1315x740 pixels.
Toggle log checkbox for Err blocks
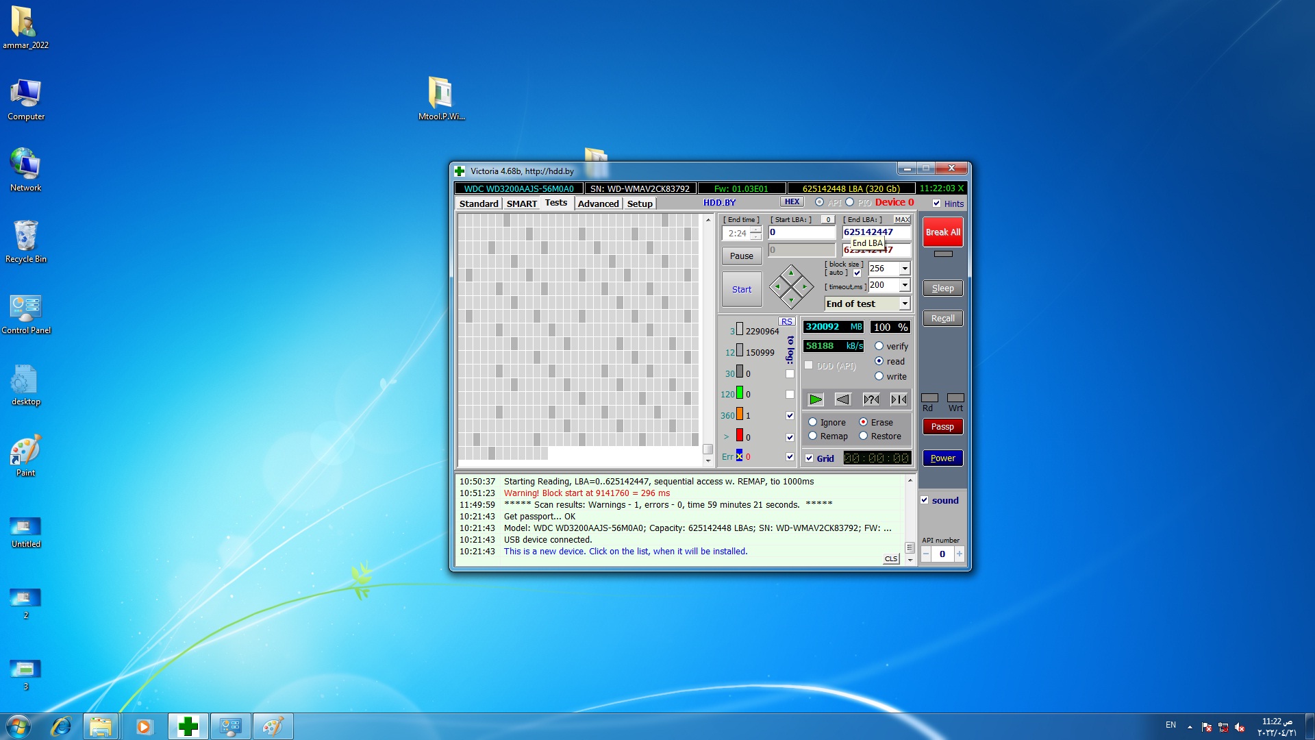(790, 457)
